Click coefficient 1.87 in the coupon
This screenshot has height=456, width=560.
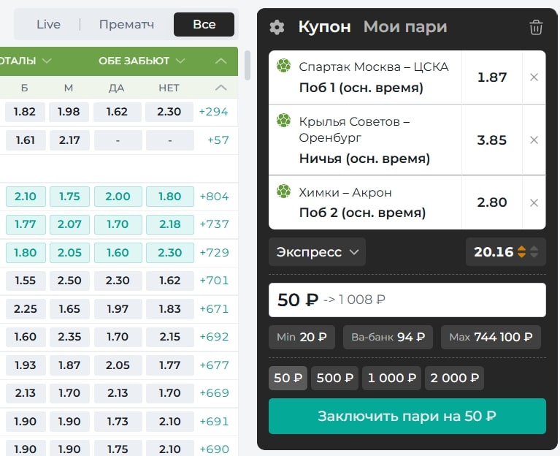492,77
